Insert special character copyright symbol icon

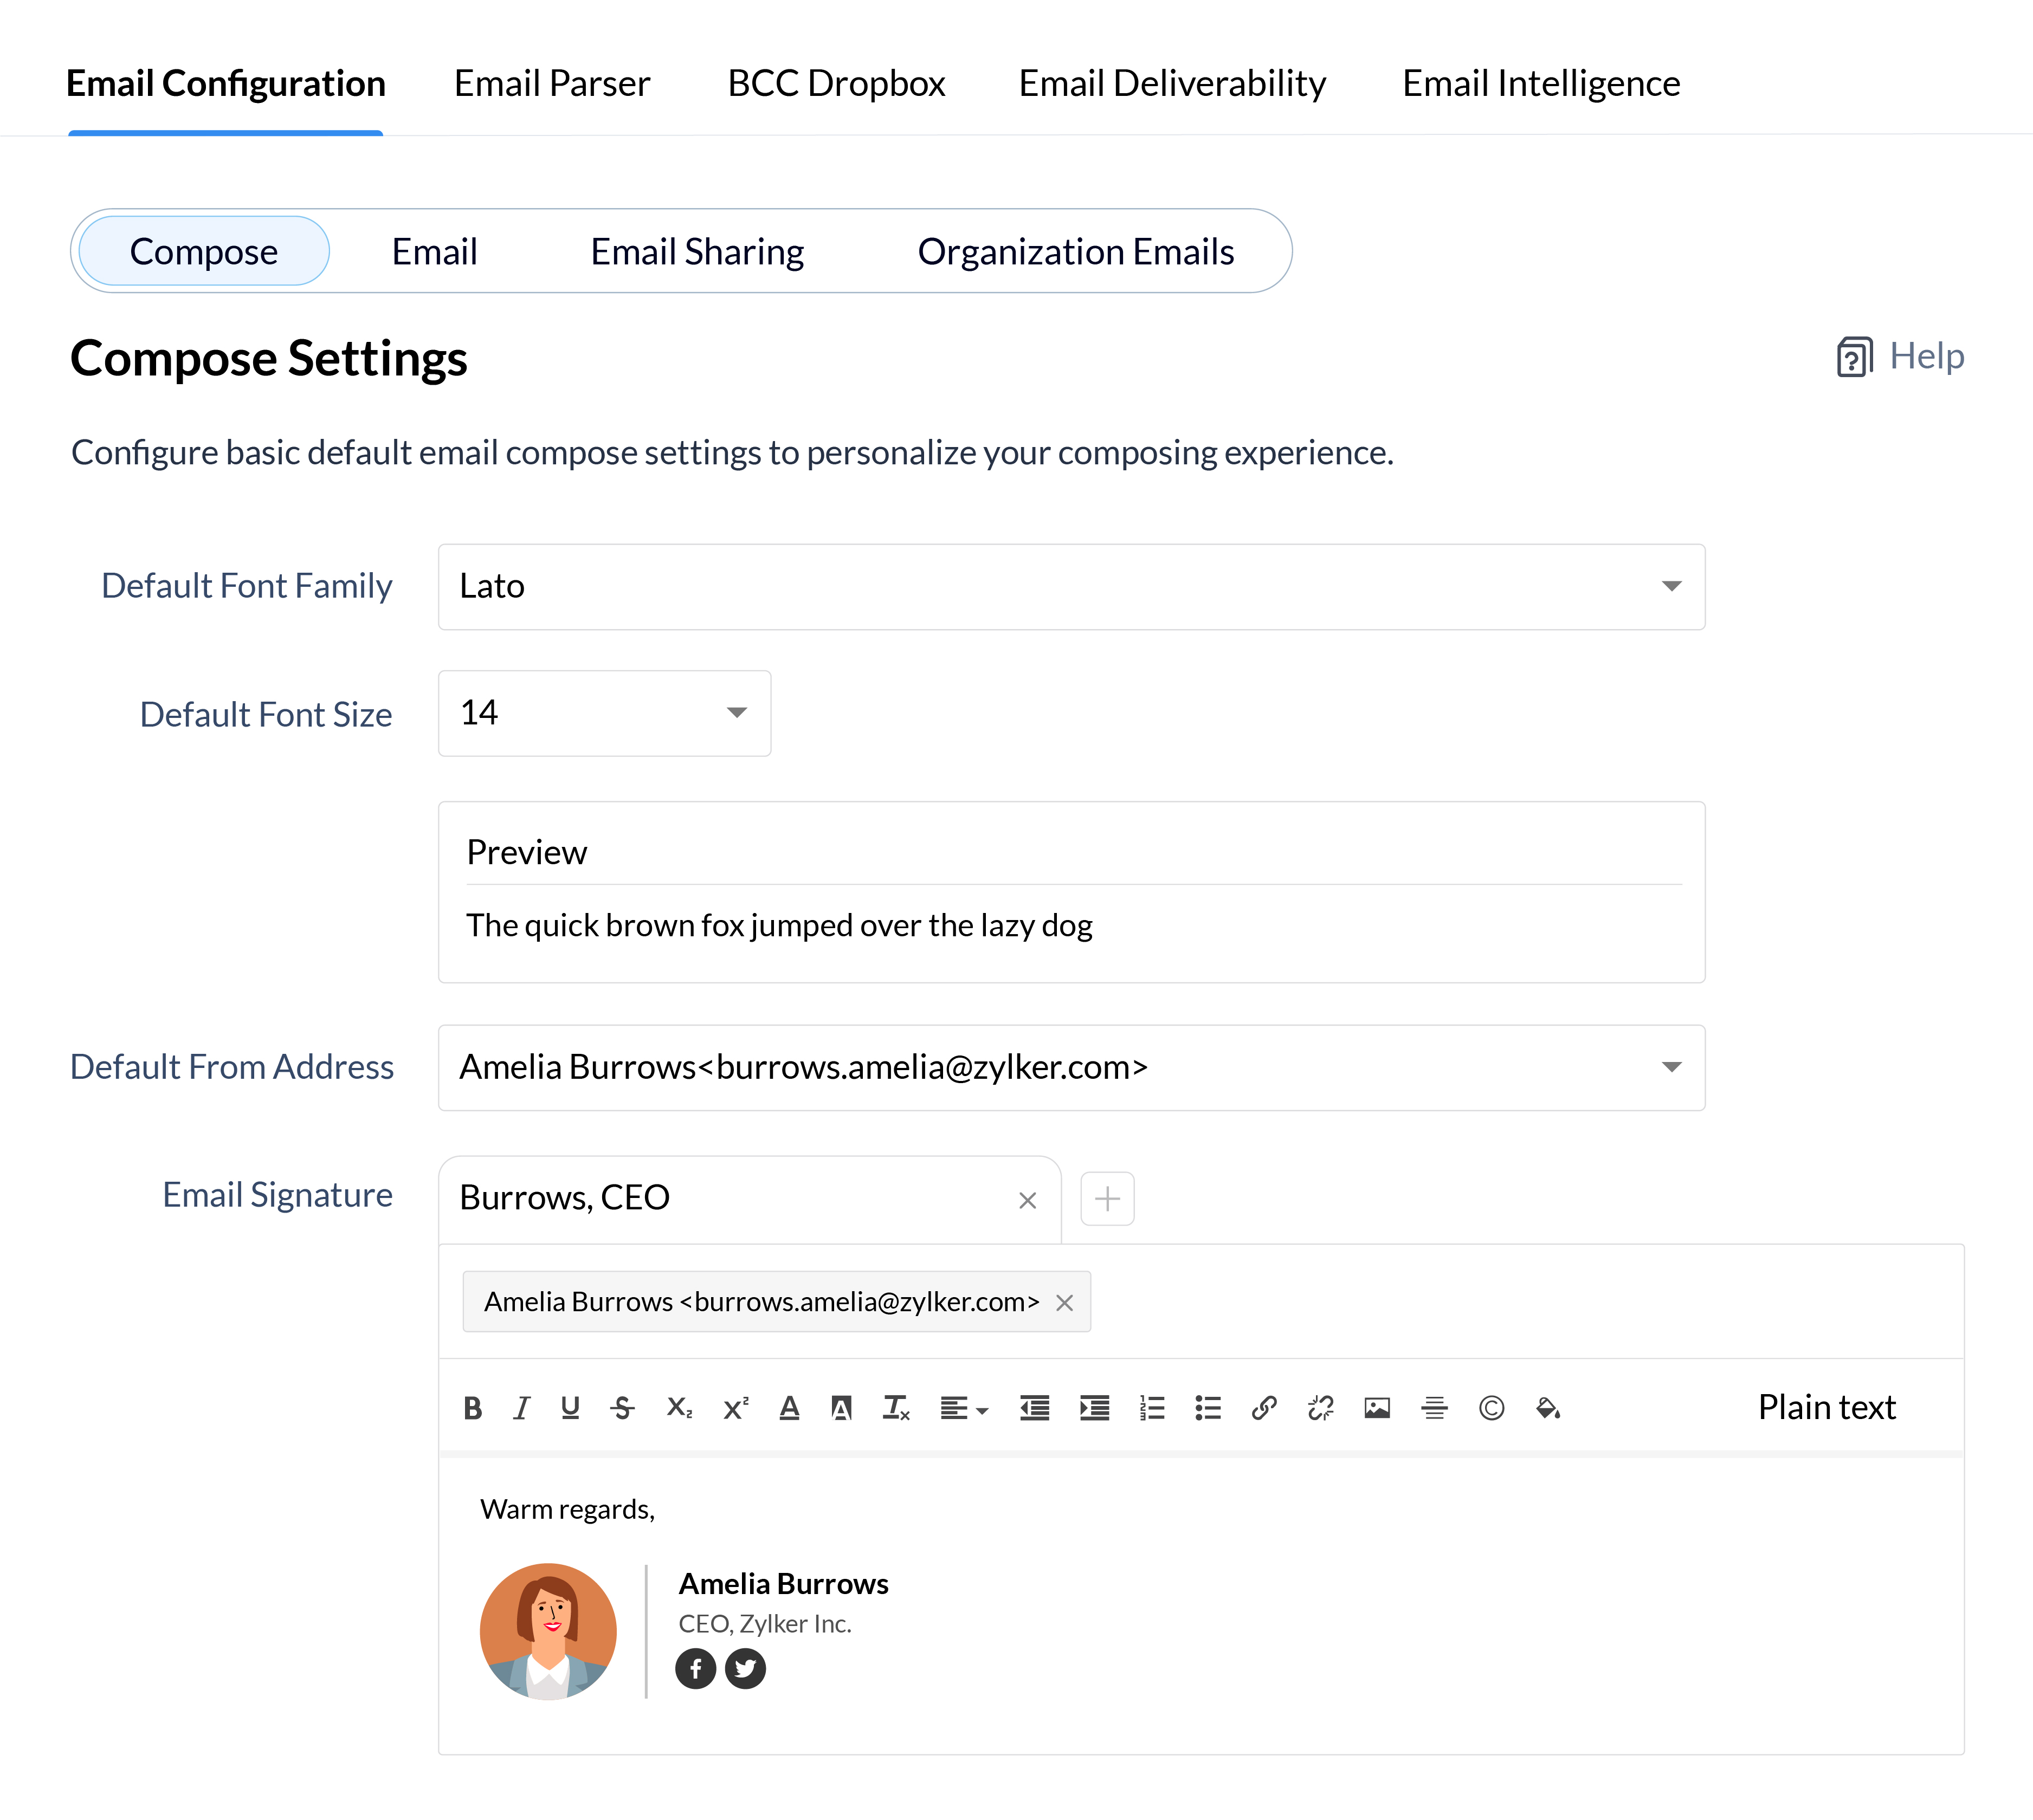1490,1408
